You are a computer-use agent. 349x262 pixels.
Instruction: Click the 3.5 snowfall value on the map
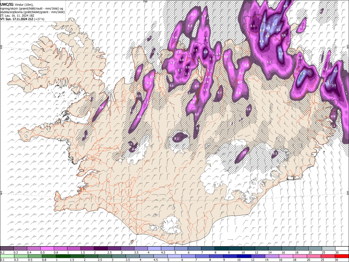coord(284,35)
